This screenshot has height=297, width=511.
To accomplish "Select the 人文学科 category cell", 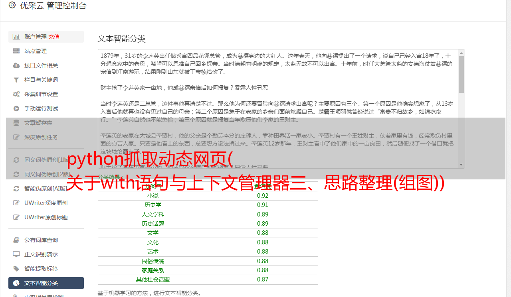I will coord(153,214).
